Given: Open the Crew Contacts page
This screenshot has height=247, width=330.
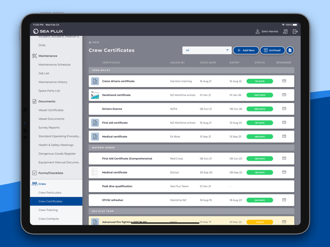Looking at the screenshot, I should (49, 219).
